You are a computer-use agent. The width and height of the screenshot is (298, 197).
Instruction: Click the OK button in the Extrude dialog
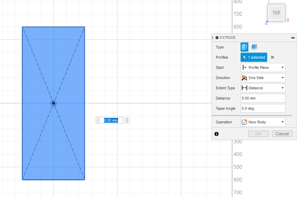click(x=258, y=134)
